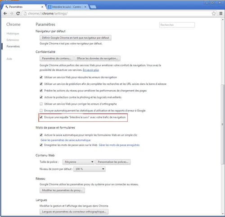Open a new tab with the new tab button

(93, 7)
